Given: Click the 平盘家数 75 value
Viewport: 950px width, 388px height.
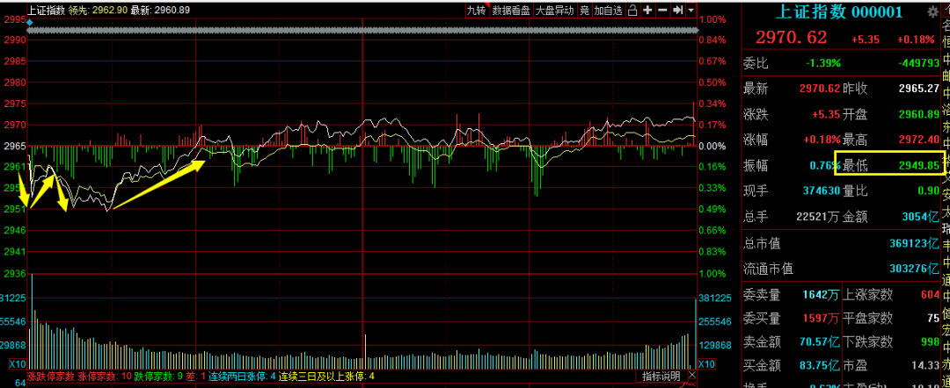Looking at the screenshot, I should pyautogui.click(x=933, y=318).
